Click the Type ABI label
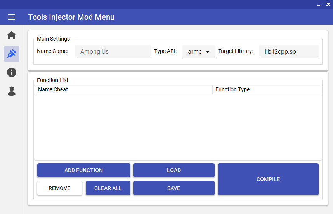 click(x=165, y=51)
